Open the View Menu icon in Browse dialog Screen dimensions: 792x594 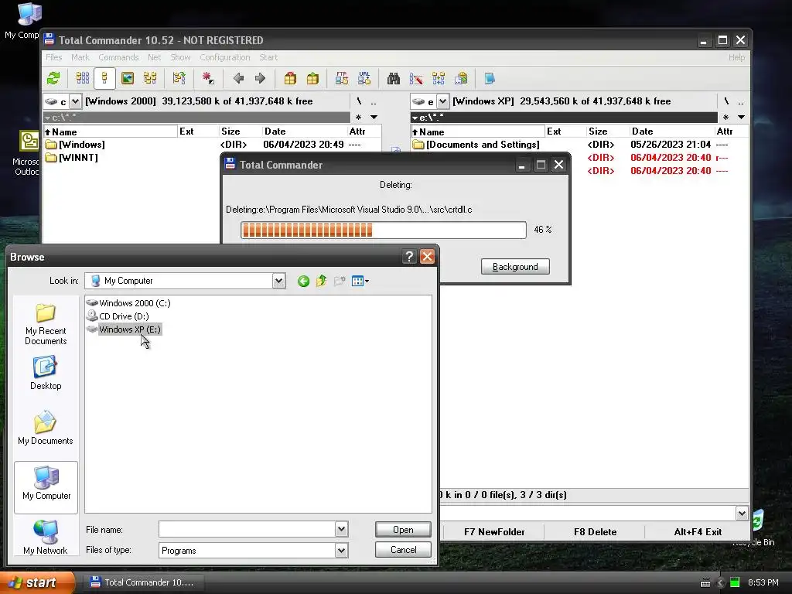pyautogui.click(x=360, y=281)
